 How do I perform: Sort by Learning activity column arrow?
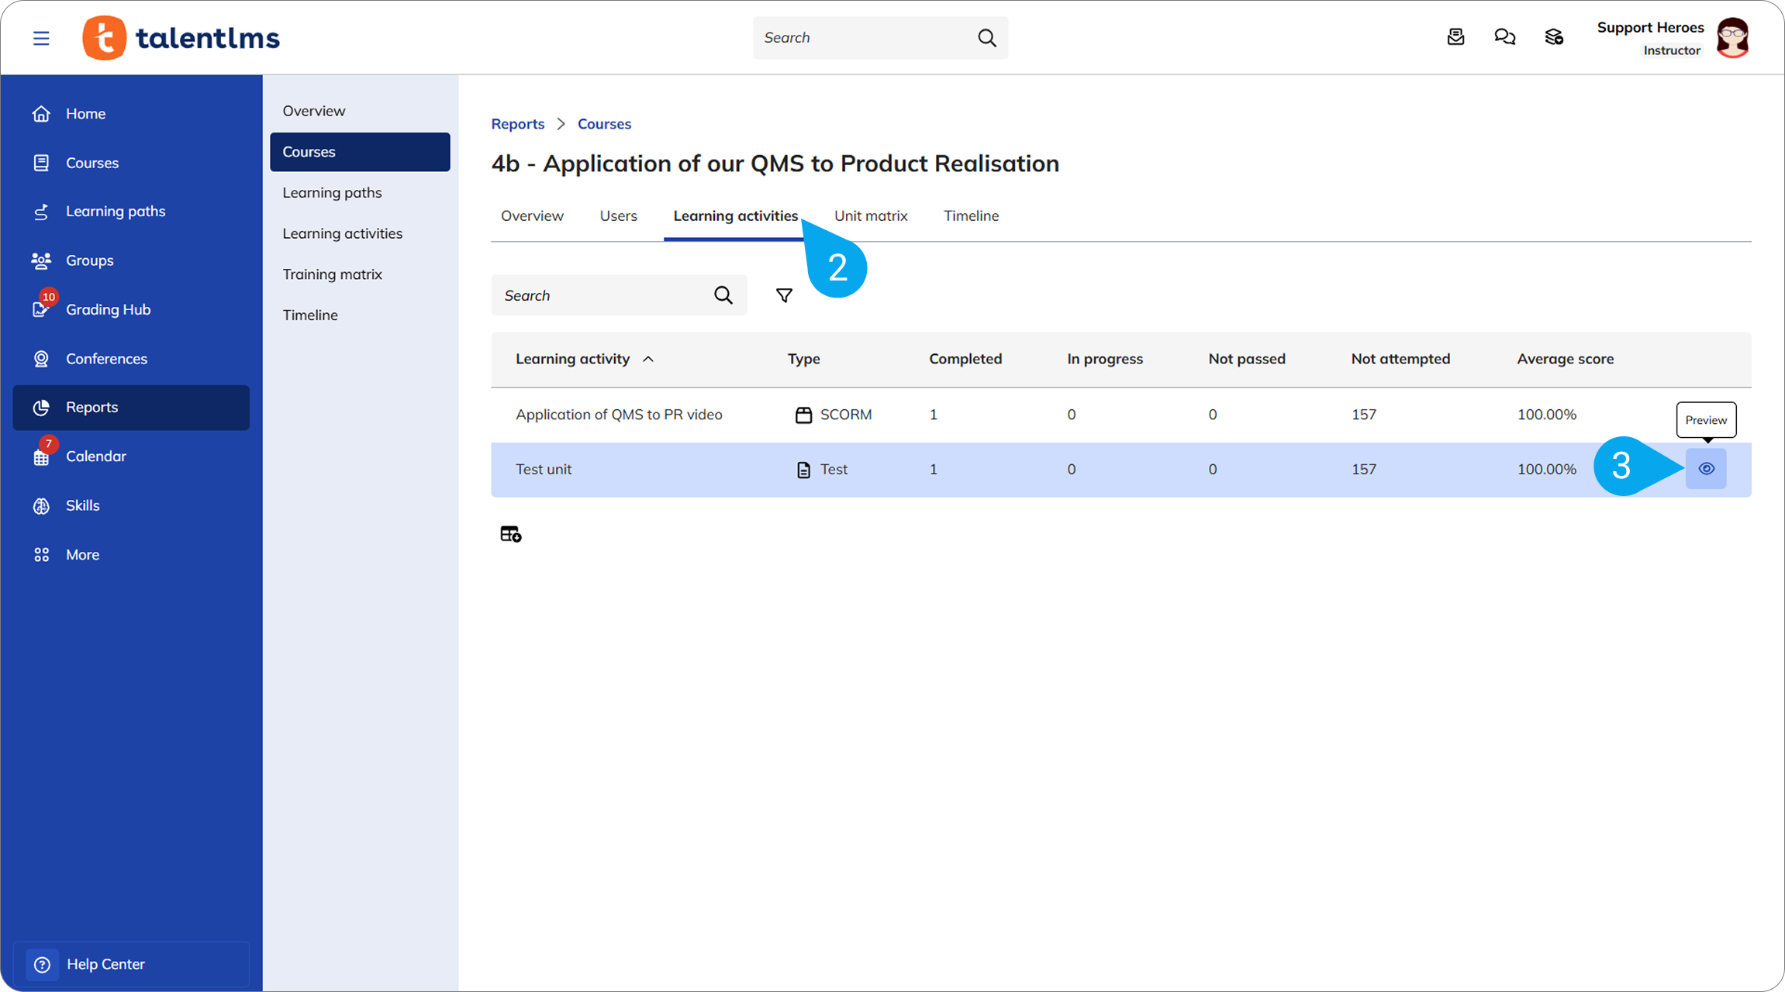(x=648, y=359)
